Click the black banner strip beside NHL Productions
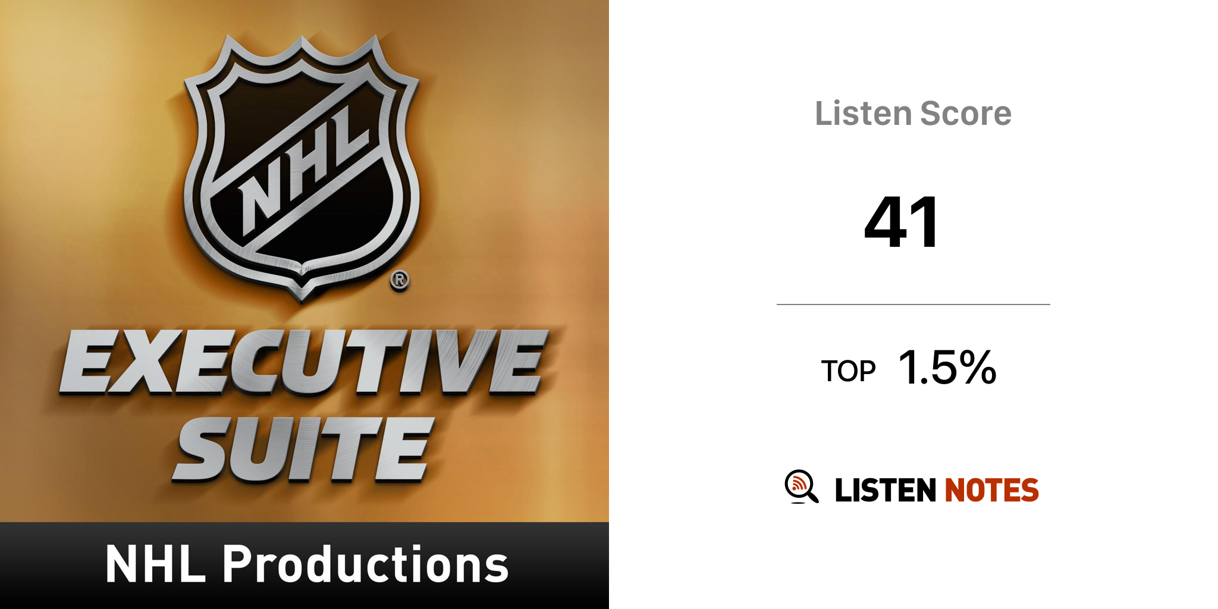Image resolution: width=1218 pixels, height=609 pixels. point(559,565)
